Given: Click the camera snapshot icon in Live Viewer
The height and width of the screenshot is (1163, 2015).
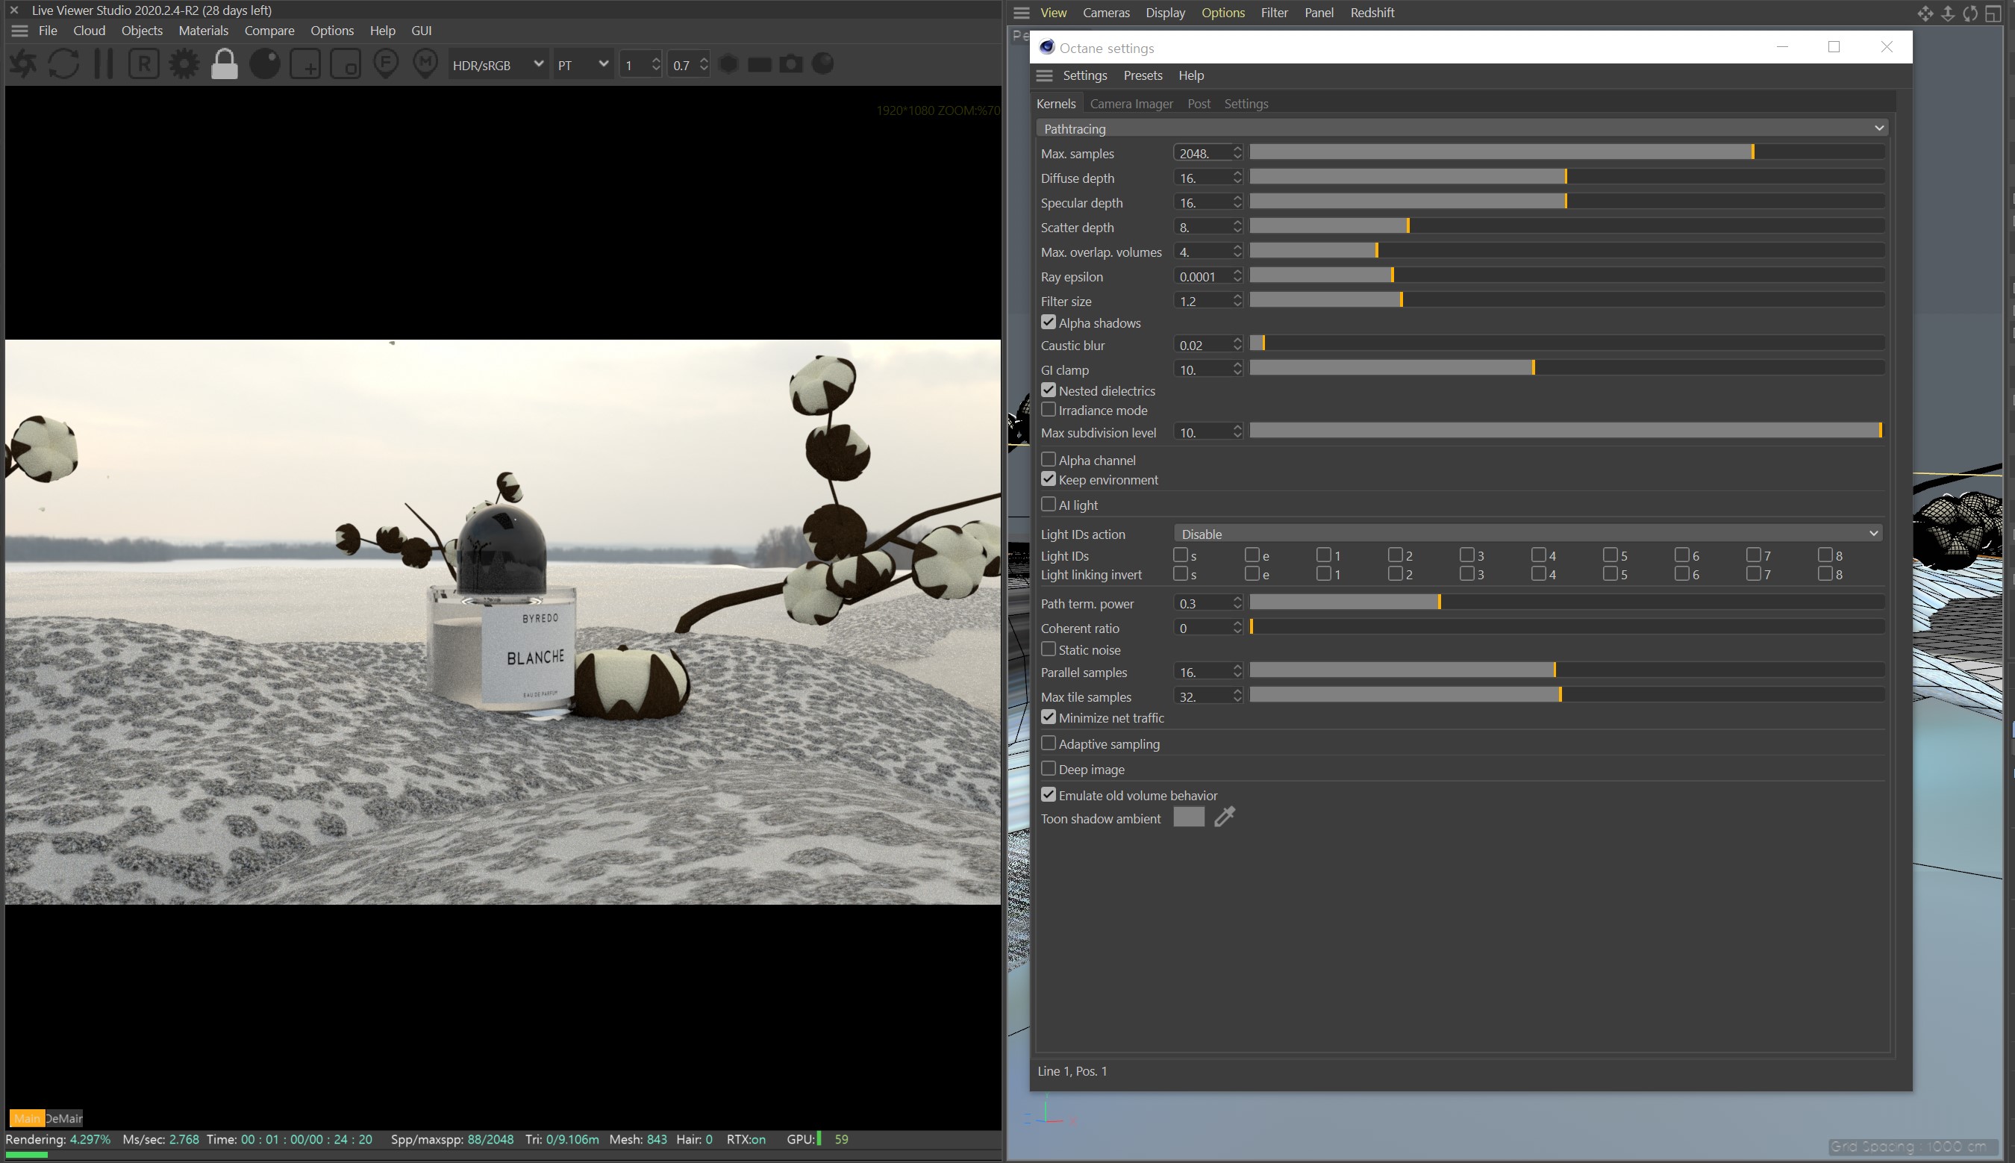Looking at the screenshot, I should tap(791, 64).
